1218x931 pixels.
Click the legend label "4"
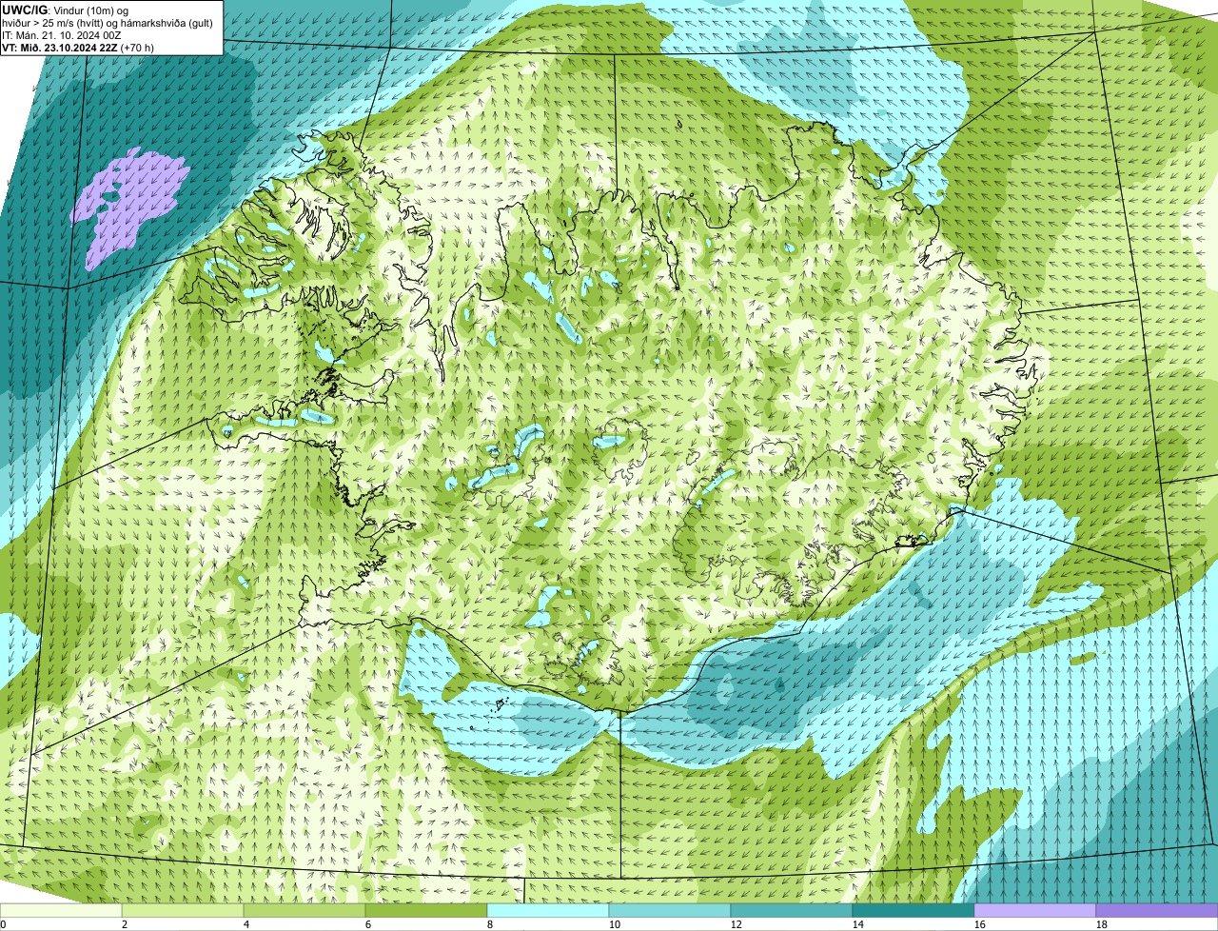click(x=246, y=924)
